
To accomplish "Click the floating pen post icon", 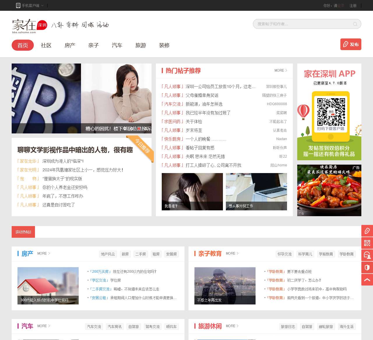I will click(367, 231).
